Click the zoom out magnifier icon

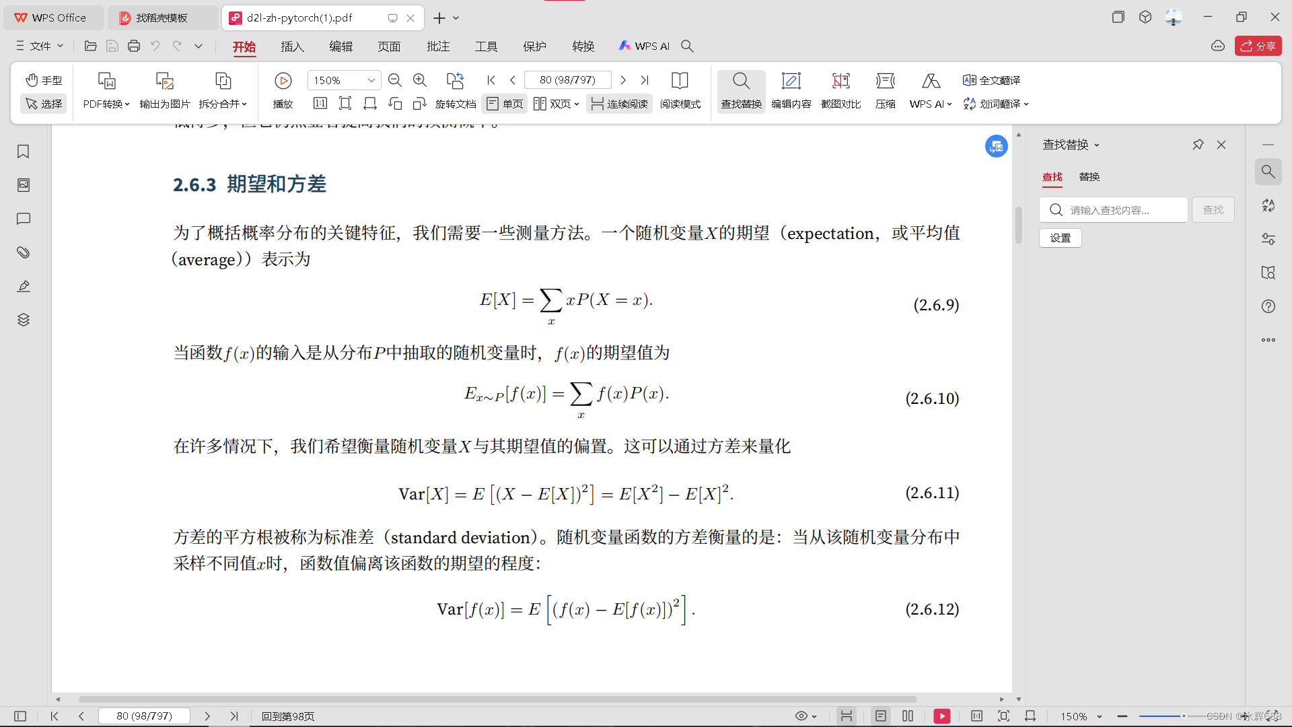[395, 80]
